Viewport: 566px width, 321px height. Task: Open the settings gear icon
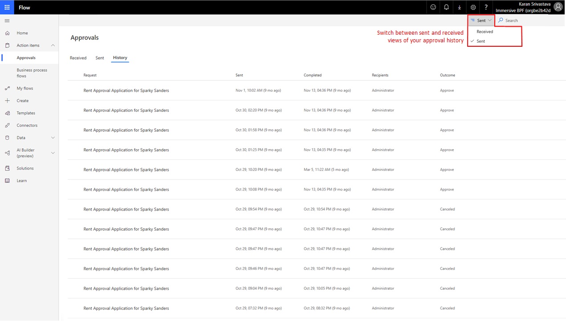(473, 7)
